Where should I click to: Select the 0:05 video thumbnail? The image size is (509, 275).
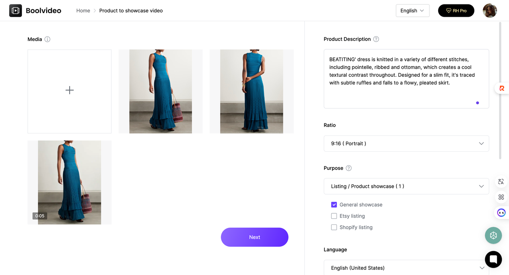[70, 182]
